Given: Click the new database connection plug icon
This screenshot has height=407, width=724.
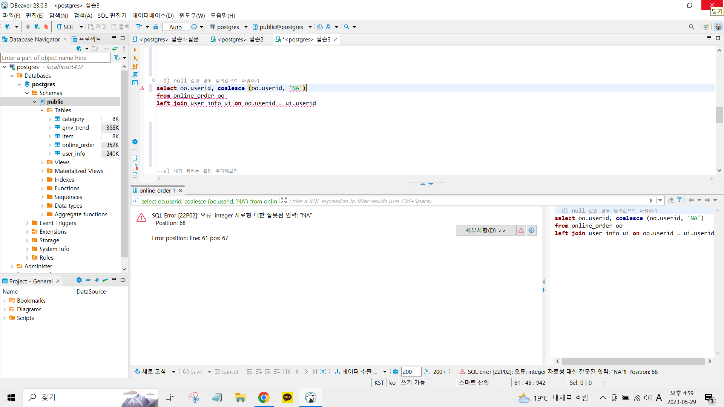Looking at the screenshot, I should (x=8, y=27).
